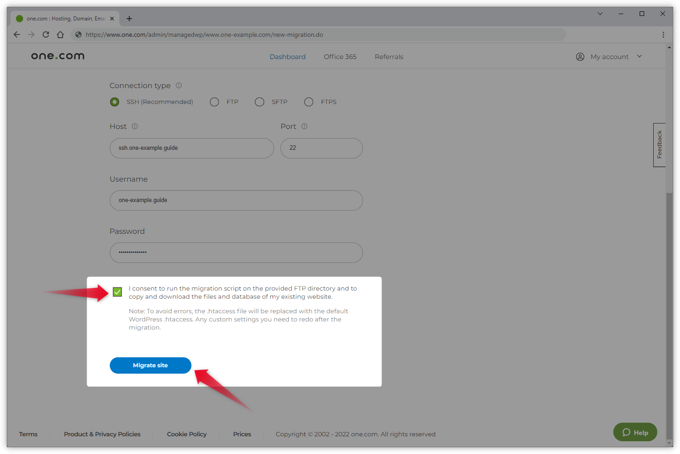Open the new tab plus button
Screen dimensions: 680x454
[129, 19]
